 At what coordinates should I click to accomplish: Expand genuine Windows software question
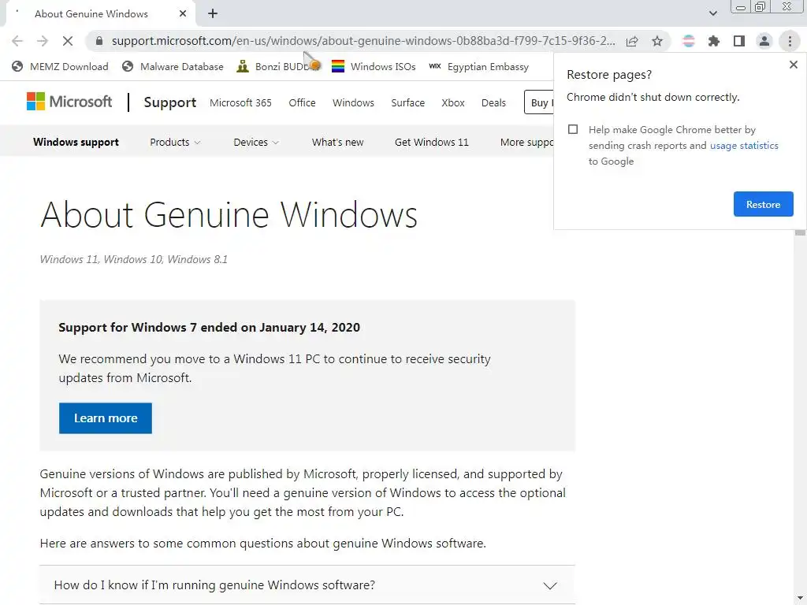[307, 585]
